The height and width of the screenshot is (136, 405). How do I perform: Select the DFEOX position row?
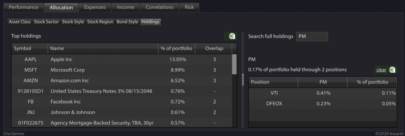[x=323, y=104]
